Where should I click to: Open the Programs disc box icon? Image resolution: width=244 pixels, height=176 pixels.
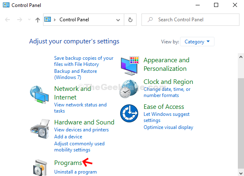(x=40, y=168)
